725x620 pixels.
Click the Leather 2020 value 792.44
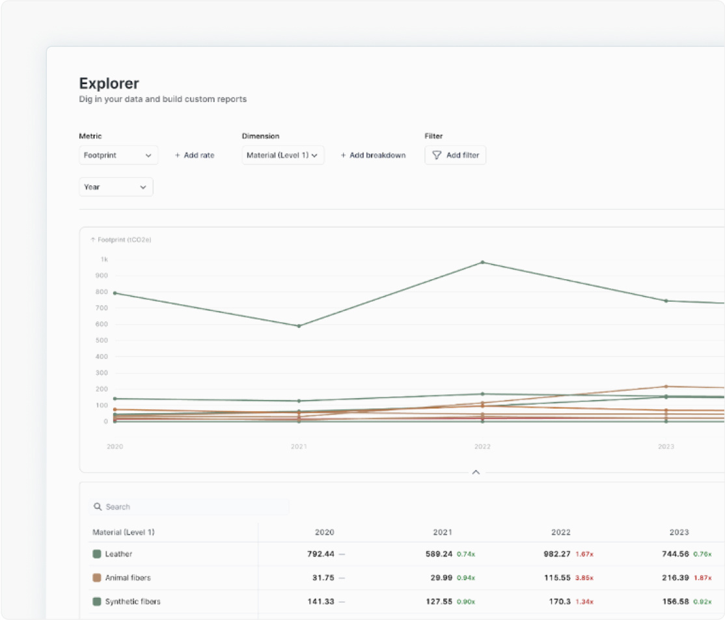point(320,554)
